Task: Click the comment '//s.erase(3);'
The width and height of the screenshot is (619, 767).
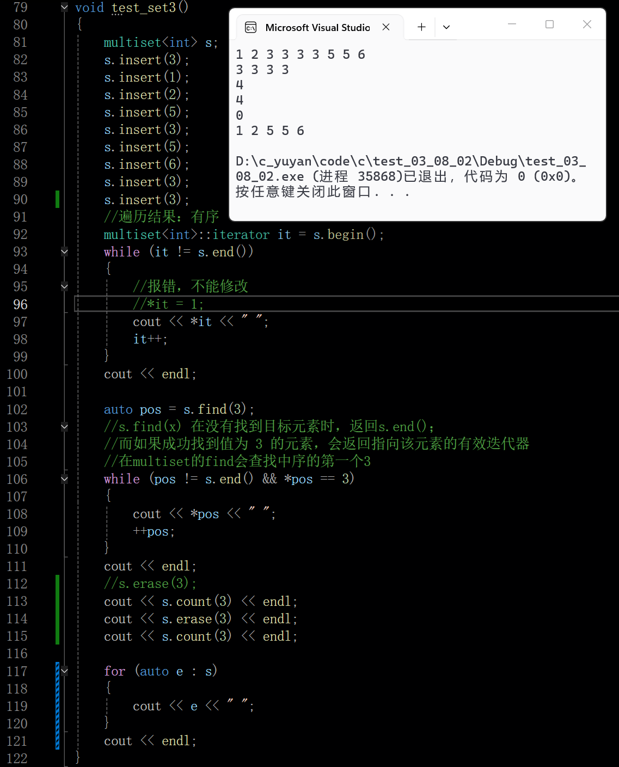Action: pos(150,584)
